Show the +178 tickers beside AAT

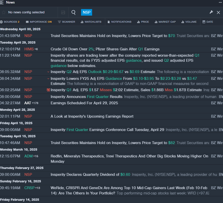click(35, 103)
